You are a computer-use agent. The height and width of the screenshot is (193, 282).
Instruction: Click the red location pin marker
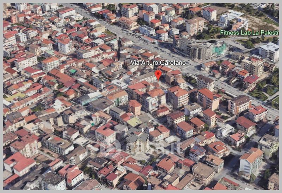[x=158, y=75]
